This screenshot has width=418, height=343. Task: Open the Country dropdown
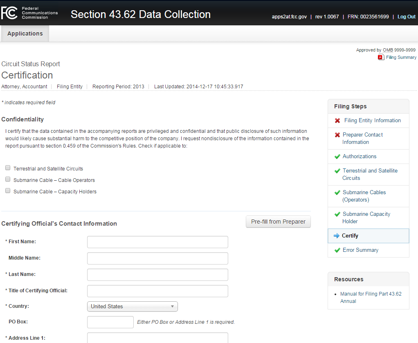tap(133, 306)
